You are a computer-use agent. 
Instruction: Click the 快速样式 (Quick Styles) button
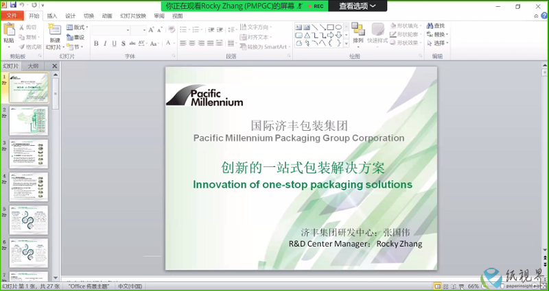377,34
